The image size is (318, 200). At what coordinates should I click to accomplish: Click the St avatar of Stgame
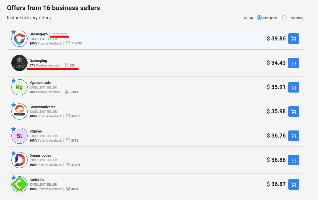point(19,136)
